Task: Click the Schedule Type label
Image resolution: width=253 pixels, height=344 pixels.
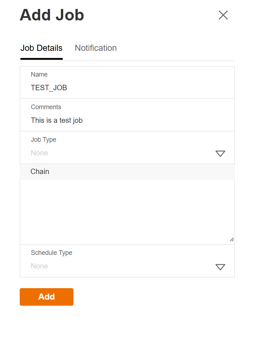Action: [52, 253]
